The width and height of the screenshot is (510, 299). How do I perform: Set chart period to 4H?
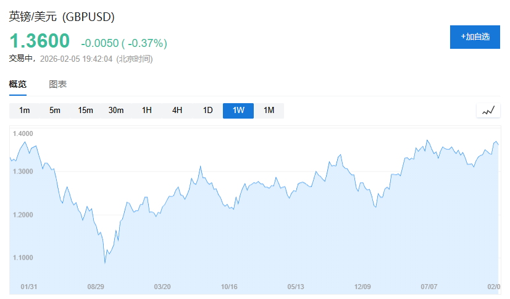177,111
